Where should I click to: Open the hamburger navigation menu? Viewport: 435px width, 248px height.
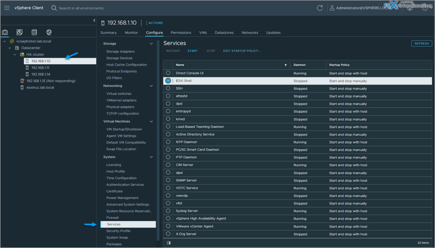(x=7, y=8)
